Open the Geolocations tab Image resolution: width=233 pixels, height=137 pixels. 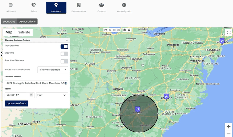pyautogui.click(x=27, y=21)
